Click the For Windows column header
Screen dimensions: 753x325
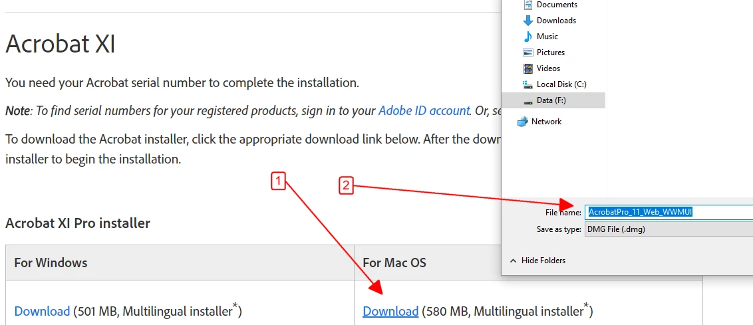click(x=51, y=263)
